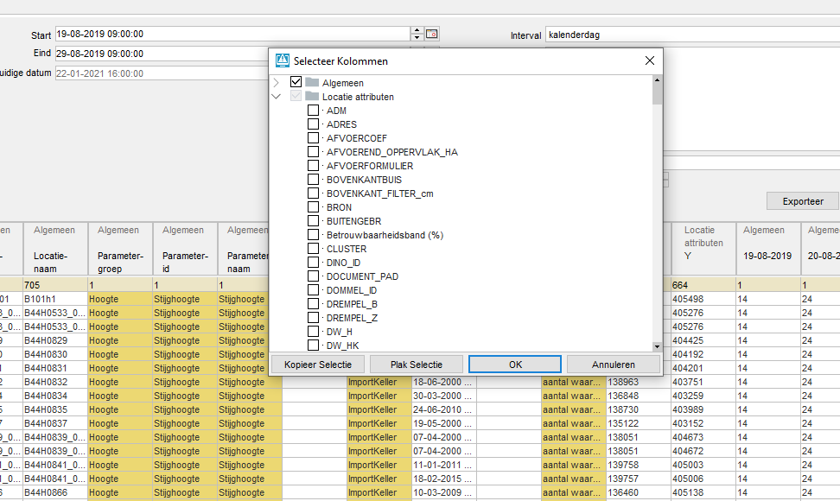840x501 pixels.
Task: Select the B44H0837 location cell
Action: point(55,423)
